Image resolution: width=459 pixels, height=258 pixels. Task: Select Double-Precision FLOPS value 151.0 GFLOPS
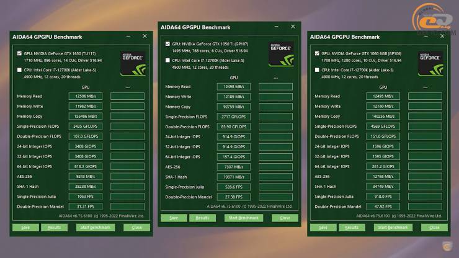coord(383,136)
